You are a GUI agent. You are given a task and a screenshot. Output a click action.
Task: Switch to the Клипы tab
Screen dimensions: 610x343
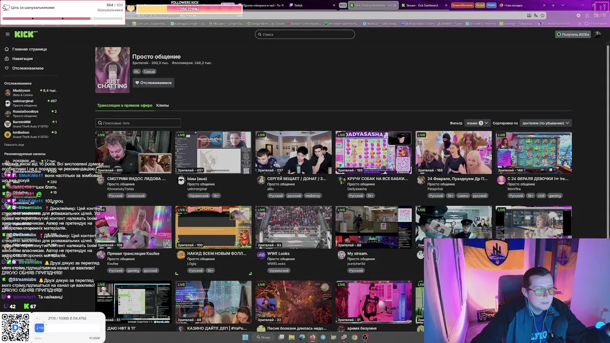tap(163, 105)
